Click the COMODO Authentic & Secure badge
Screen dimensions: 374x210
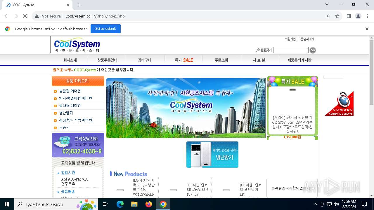[x=339, y=104]
